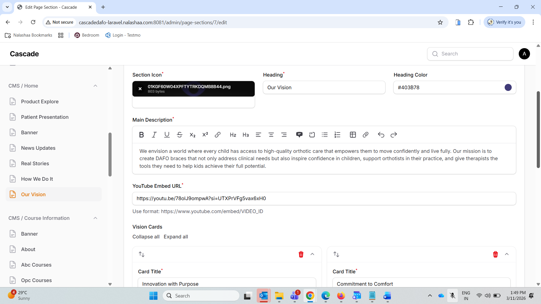Click the Collapse all link

coord(146,237)
